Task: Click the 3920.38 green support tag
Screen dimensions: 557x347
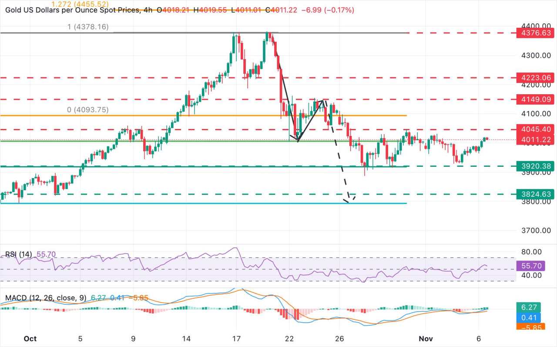Action: (536, 166)
